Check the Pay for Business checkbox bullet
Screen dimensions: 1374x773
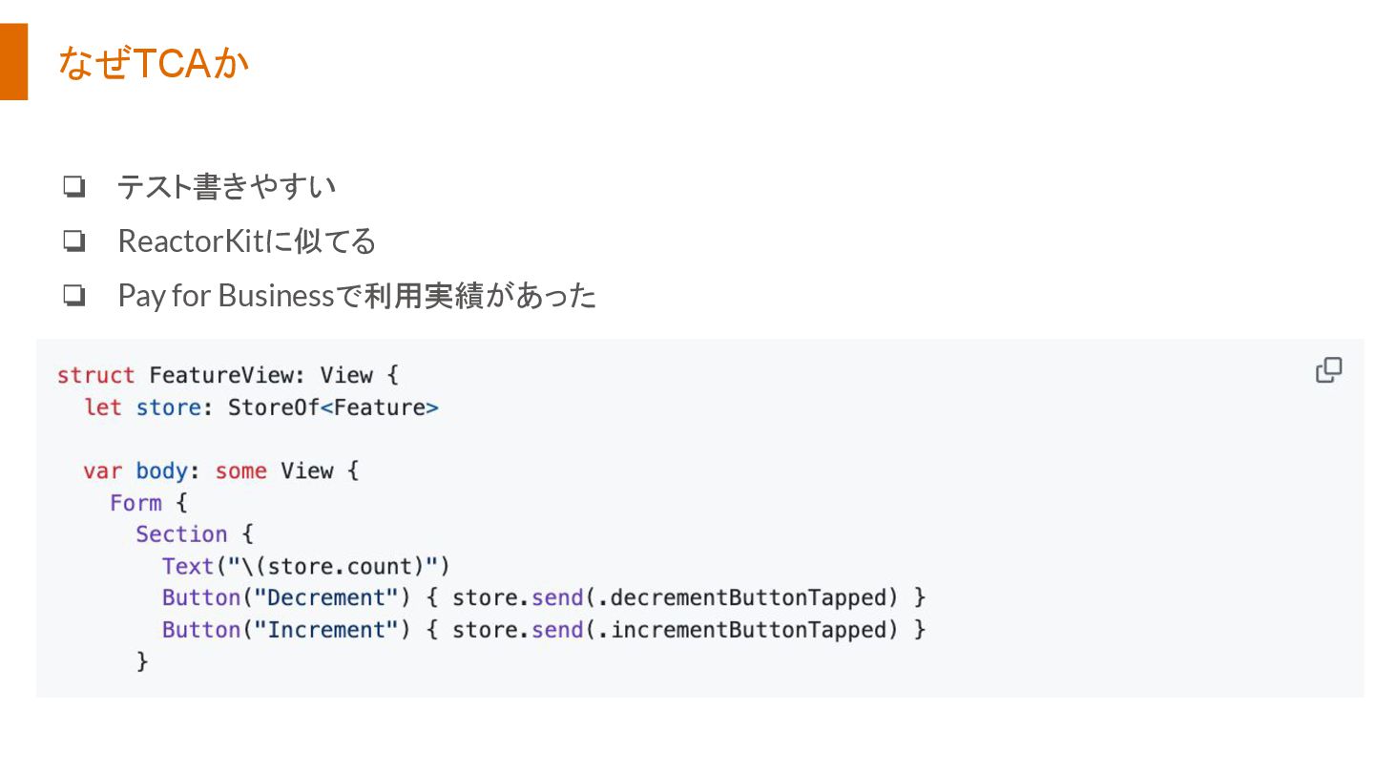tap(73, 297)
